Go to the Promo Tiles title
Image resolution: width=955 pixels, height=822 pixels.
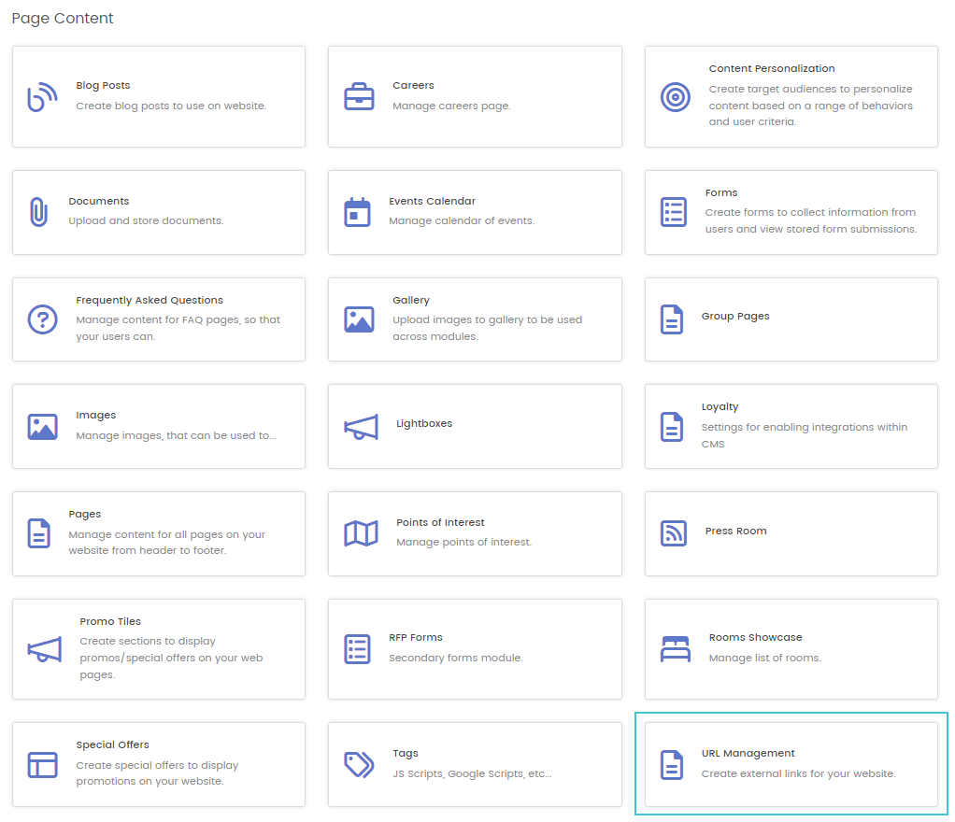tap(110, 622)
